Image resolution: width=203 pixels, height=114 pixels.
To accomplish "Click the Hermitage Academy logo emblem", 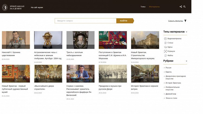I will point(5,7).
